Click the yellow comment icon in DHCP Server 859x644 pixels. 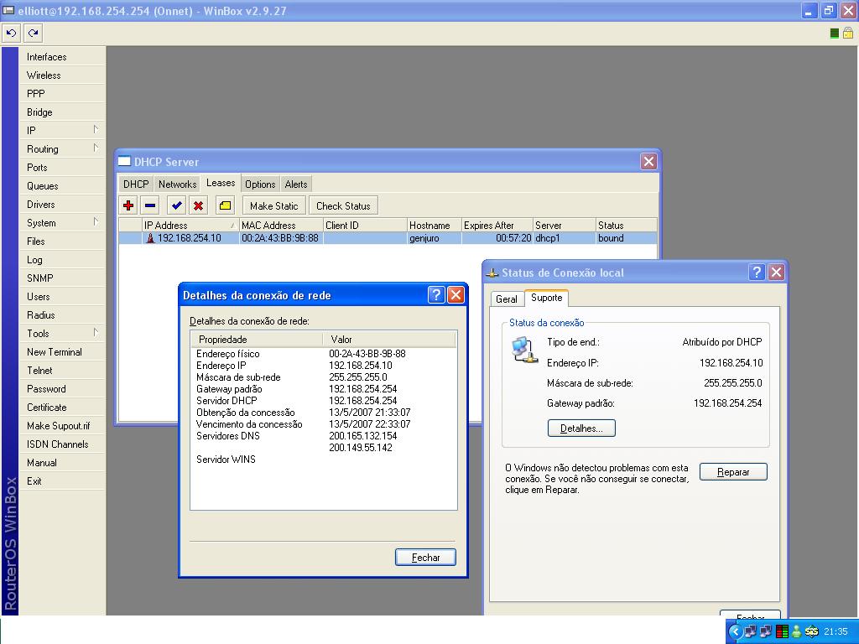(225, 206)
